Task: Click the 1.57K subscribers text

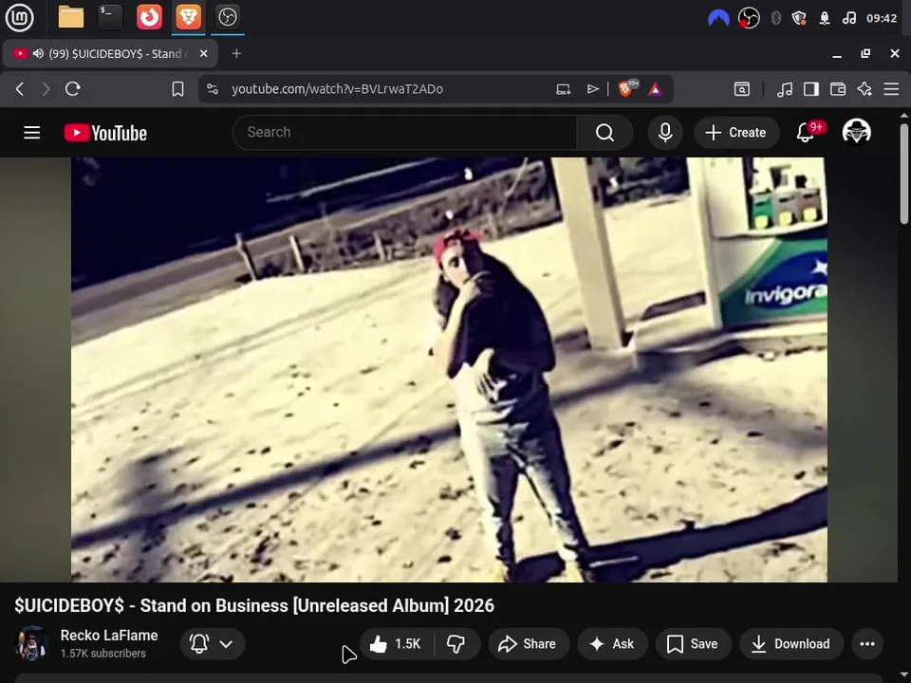Action: coord(102,654)
